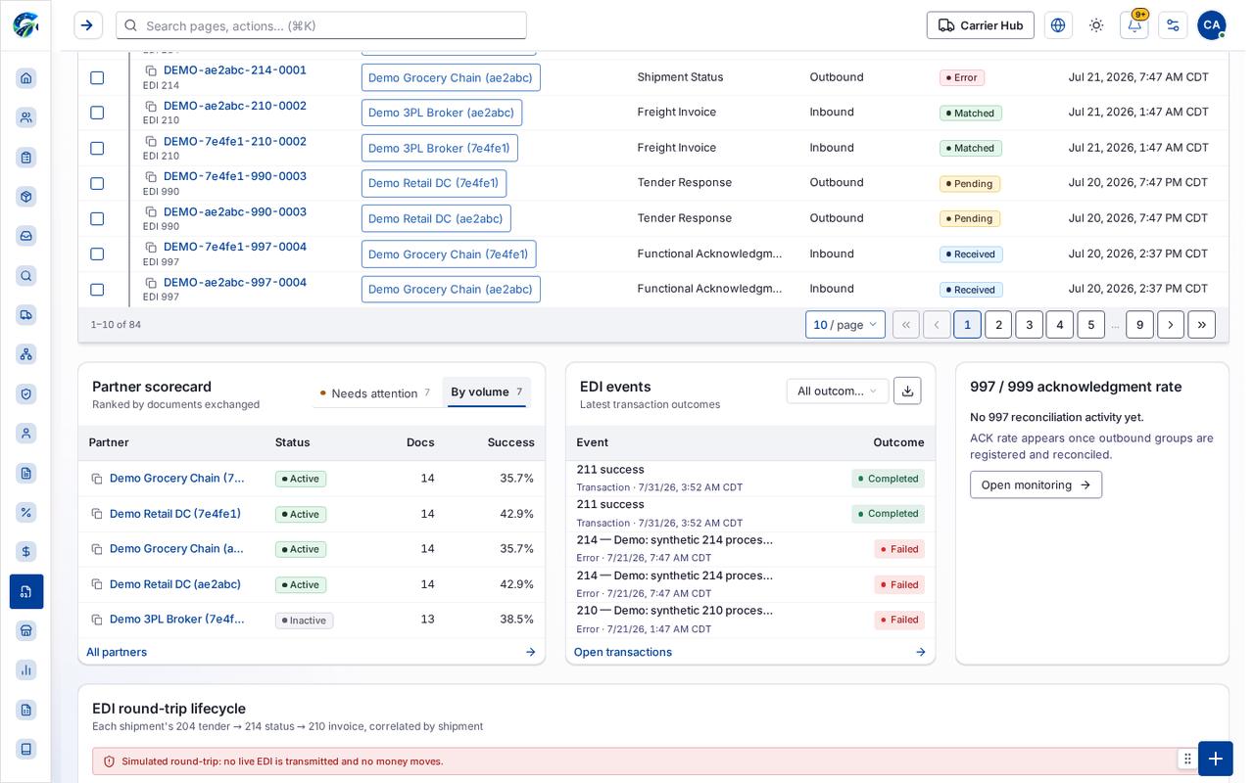Click the percent sidebar icon

(26, 513)
